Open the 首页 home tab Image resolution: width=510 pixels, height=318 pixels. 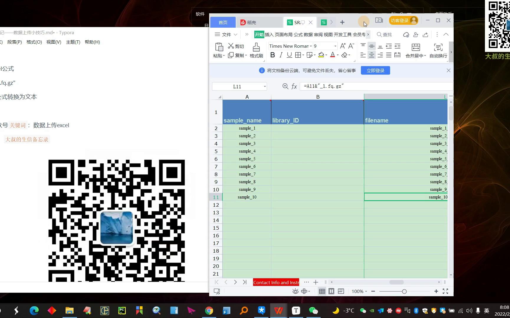(223, 22)
